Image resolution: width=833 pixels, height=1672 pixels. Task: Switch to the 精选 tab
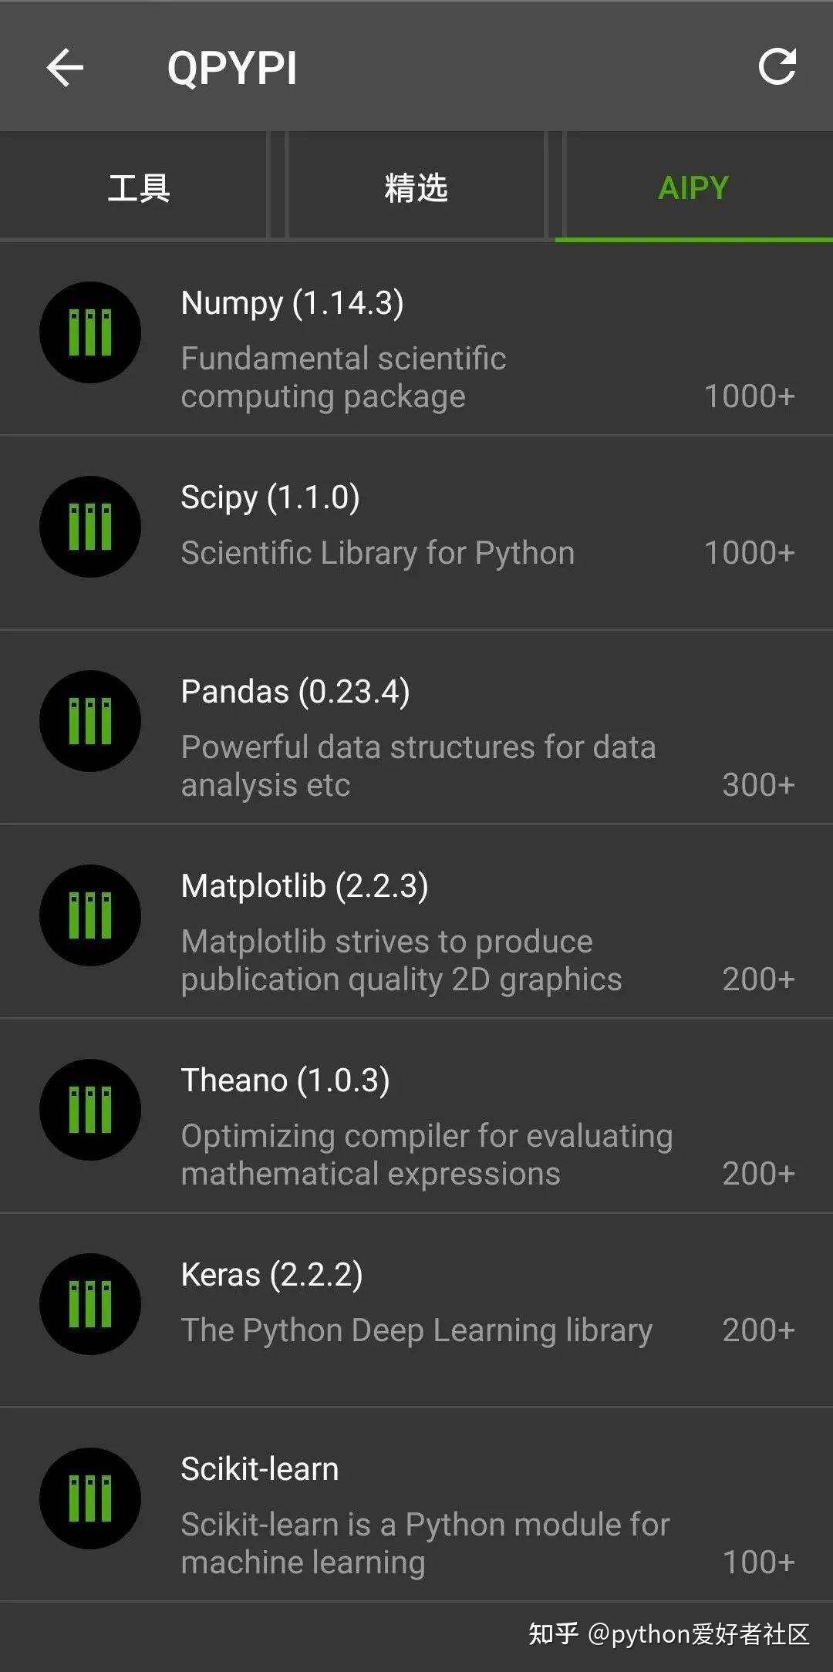tap(416, 187)
